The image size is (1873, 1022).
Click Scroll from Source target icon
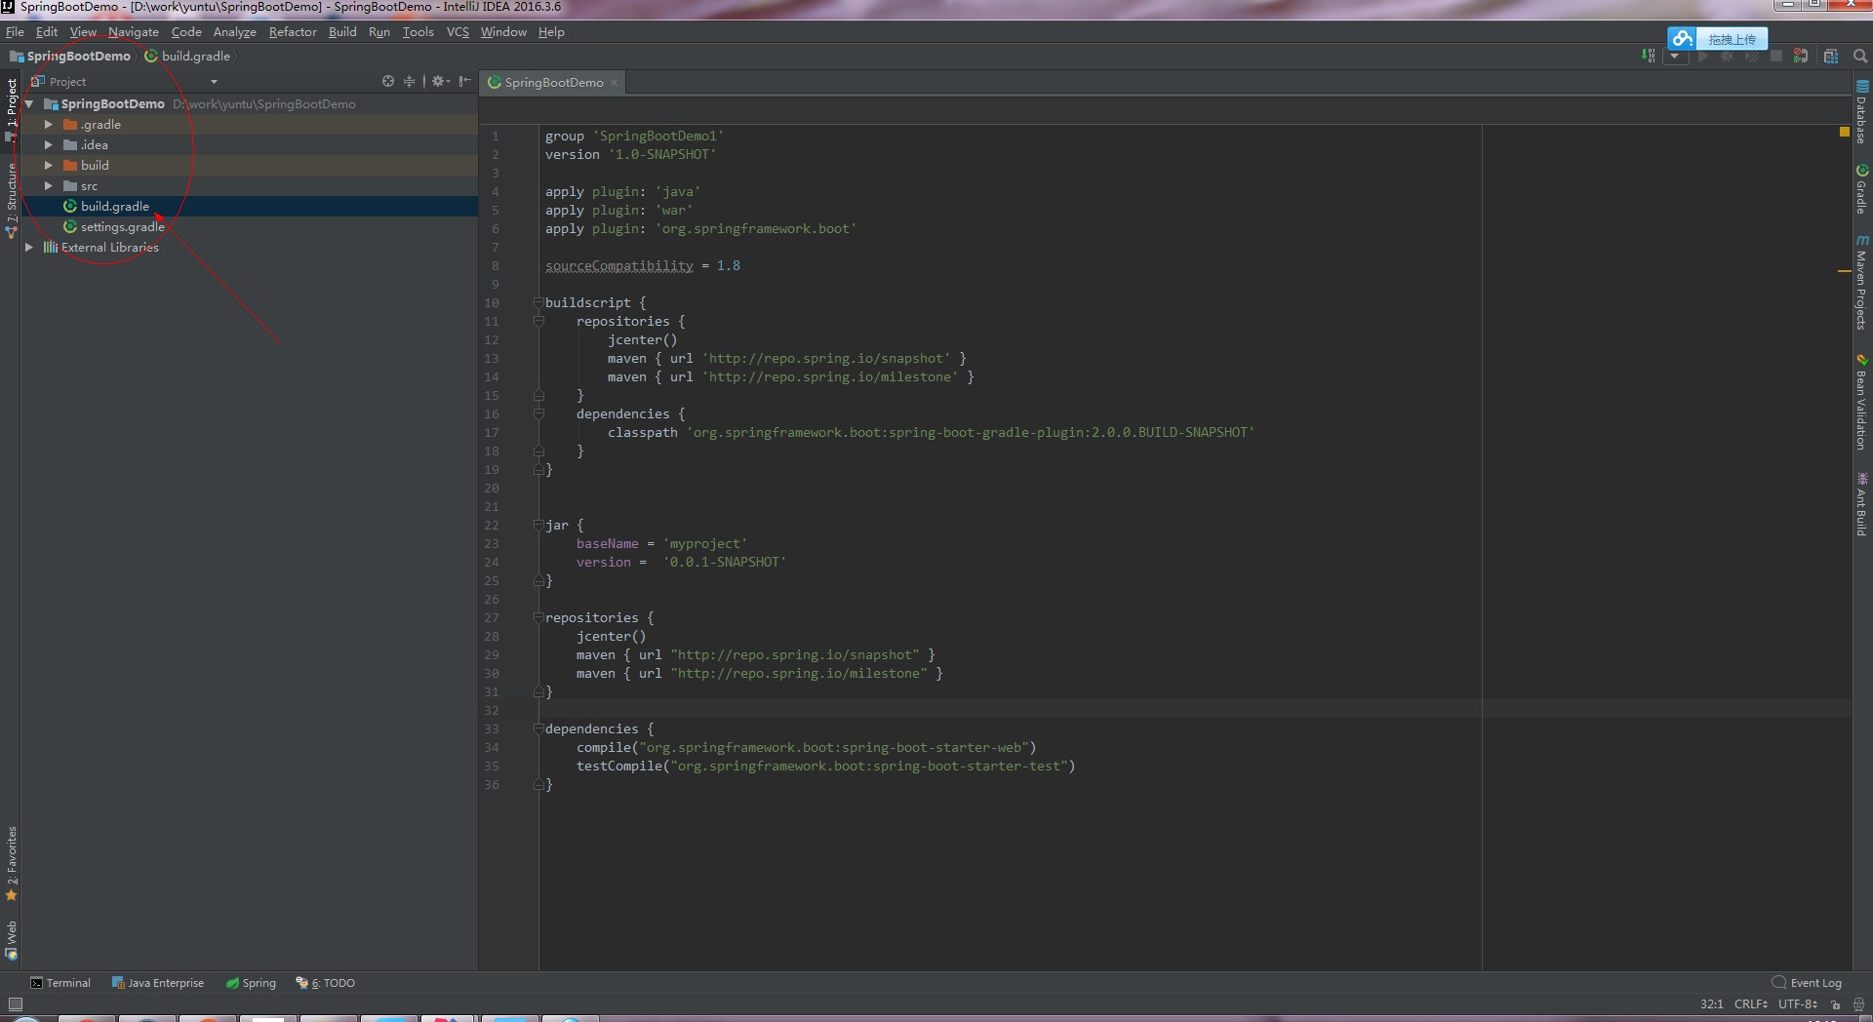click(x=388, y=81)
